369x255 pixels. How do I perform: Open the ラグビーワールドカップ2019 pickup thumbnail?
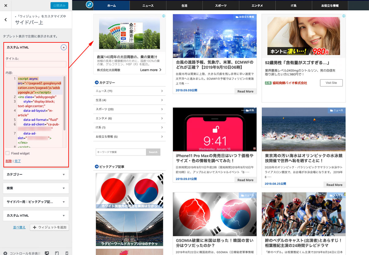(x=129, y=229)
